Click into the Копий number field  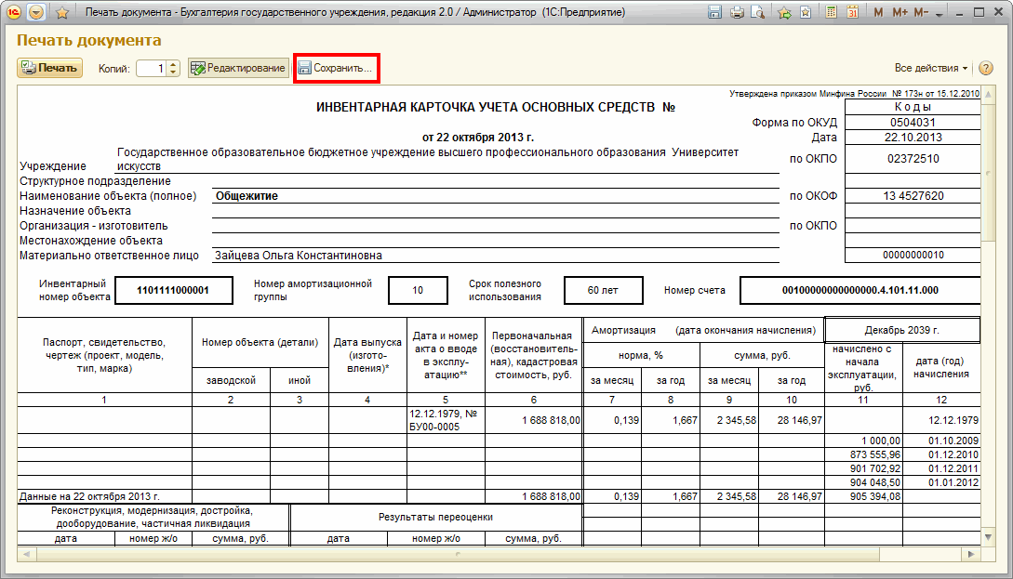pos(151,68)
